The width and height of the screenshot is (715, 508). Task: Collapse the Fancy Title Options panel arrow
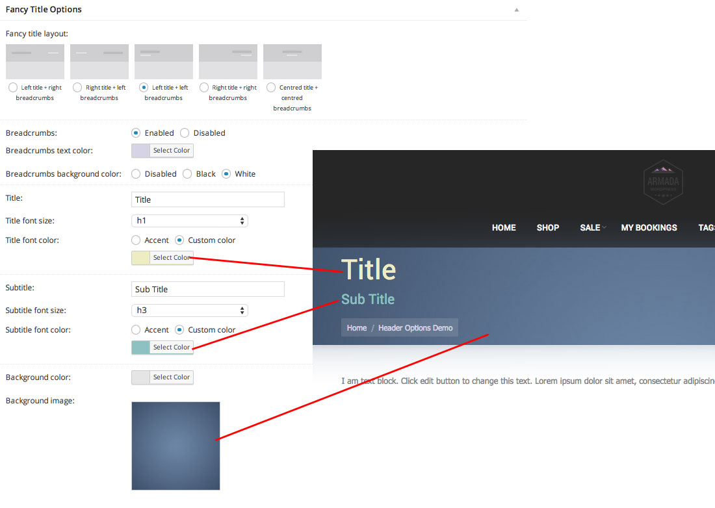517,10
